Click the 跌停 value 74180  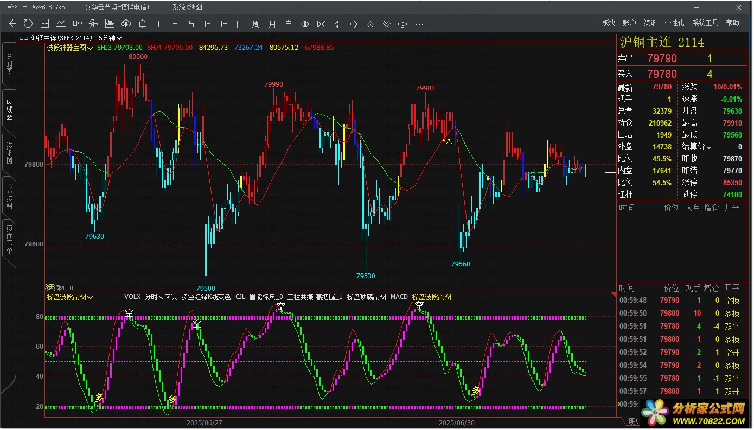point(732,194)
